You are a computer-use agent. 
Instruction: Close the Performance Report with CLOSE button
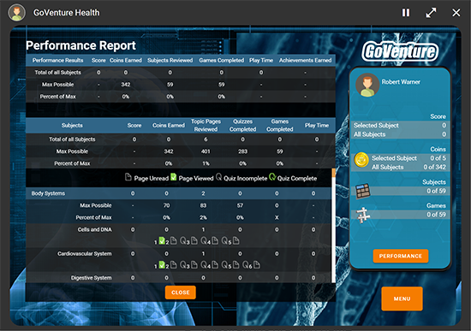click(x=180, y=293)
